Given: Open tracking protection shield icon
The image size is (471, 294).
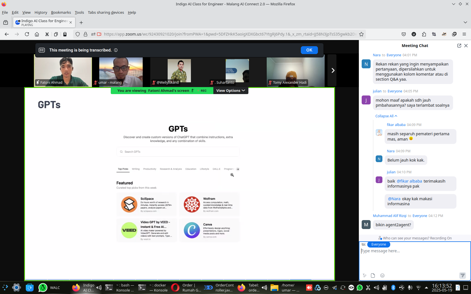Looking at the screenshot, I should click(x=78, y=34).
